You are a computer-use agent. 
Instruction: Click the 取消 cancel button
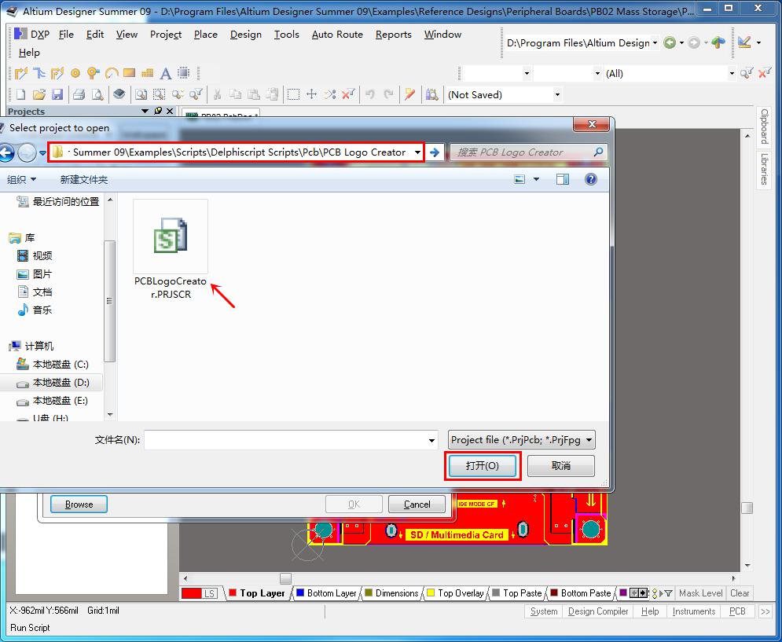pos(561,465)
